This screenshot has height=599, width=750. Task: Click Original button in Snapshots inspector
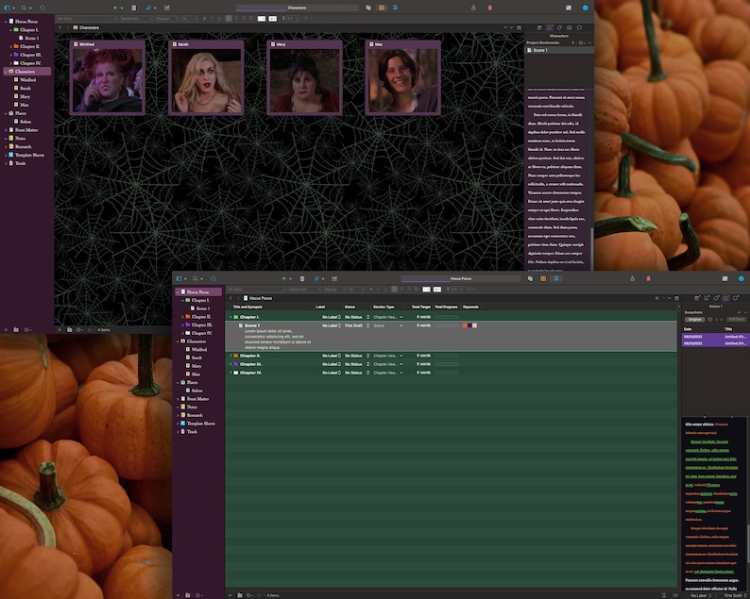coord(694,320)
